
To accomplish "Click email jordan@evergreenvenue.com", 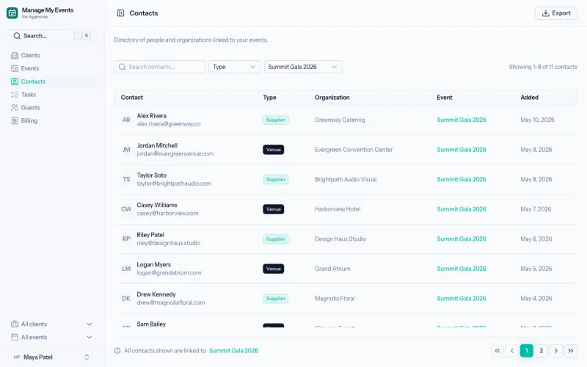I will click(175, 154).
